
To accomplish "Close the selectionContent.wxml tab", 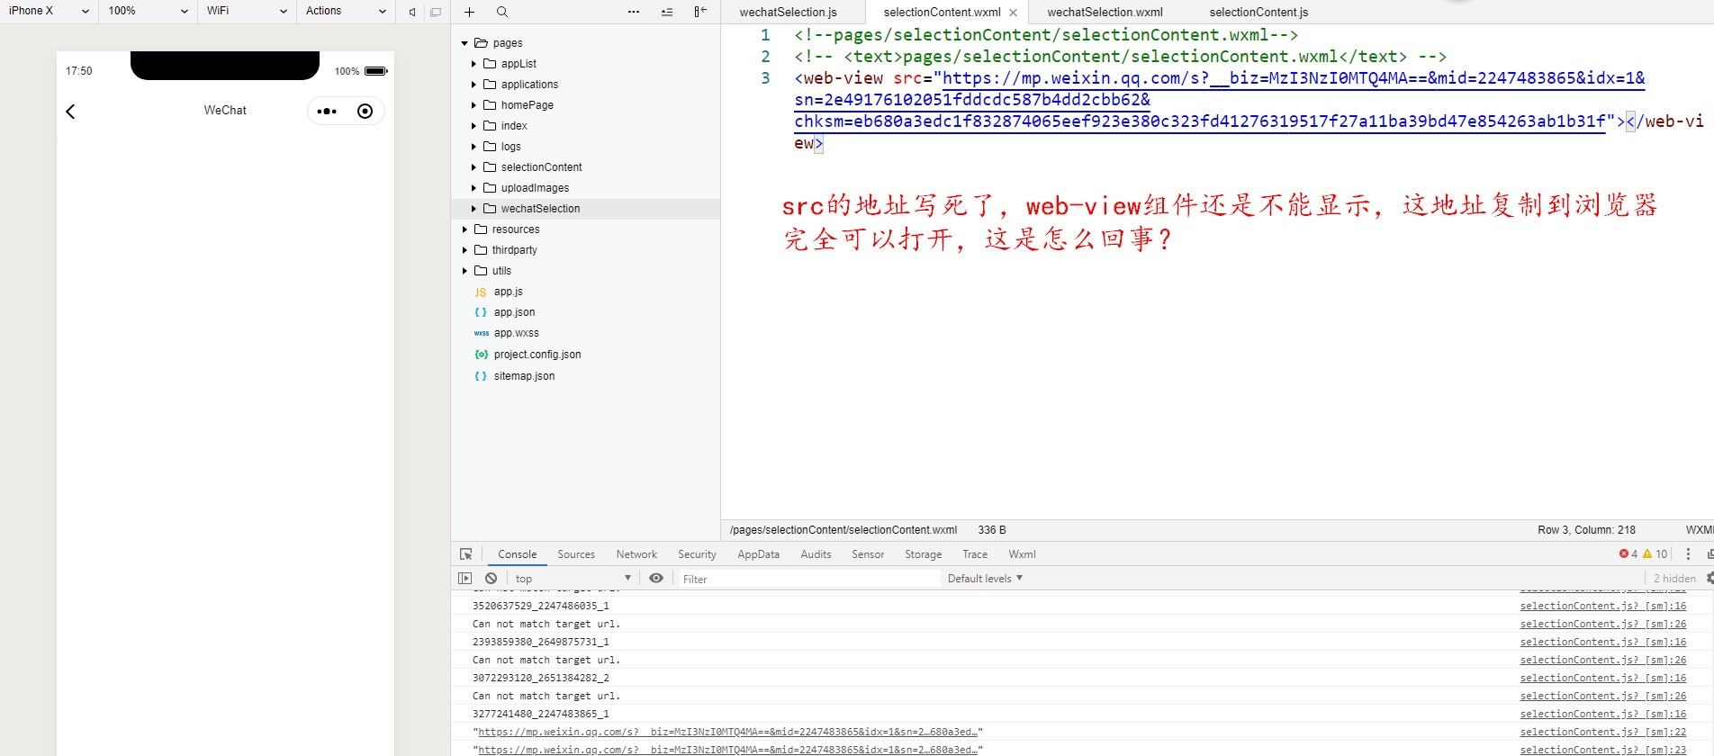I will pyautogui.click(x=1014, y=13).
